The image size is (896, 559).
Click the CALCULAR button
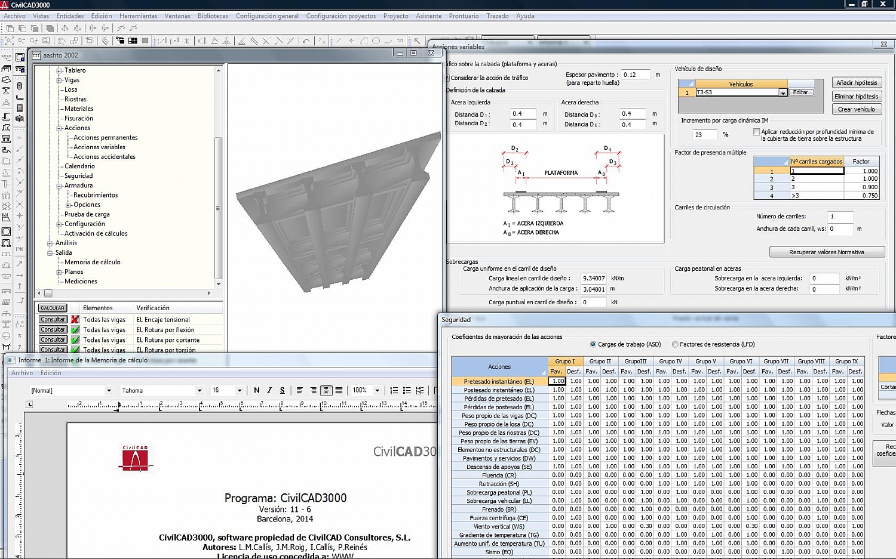point(53,308)
